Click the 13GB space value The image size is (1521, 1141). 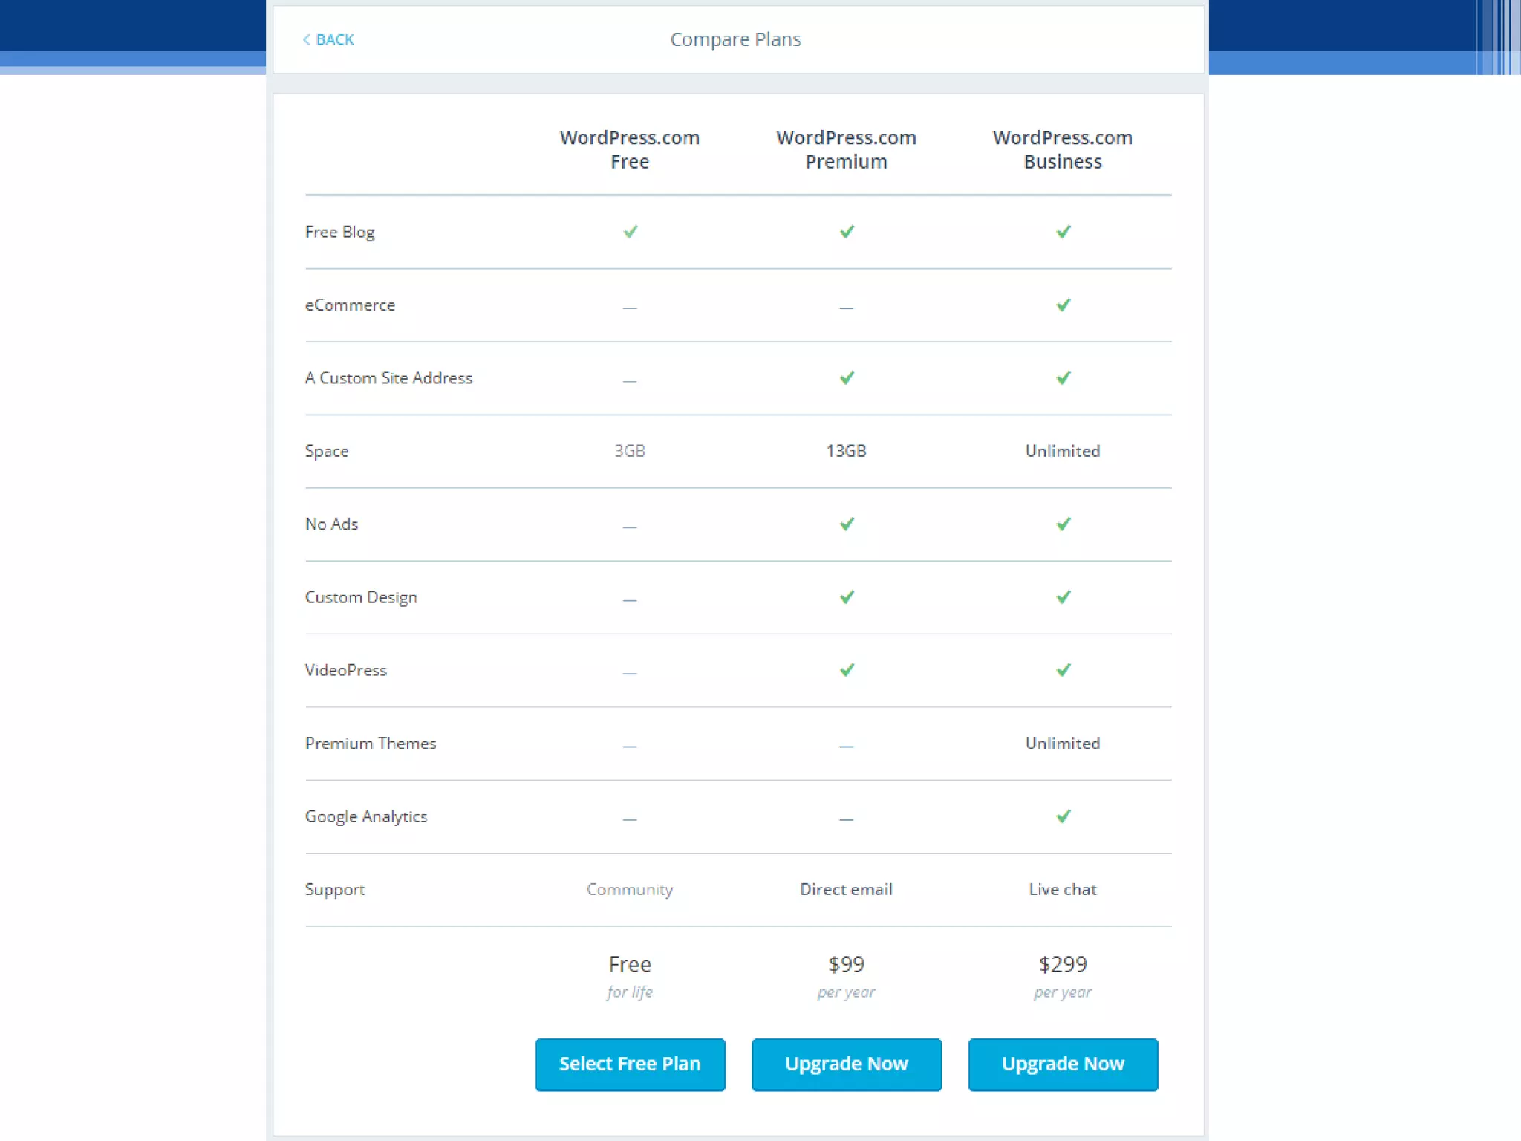pos(846,451)
